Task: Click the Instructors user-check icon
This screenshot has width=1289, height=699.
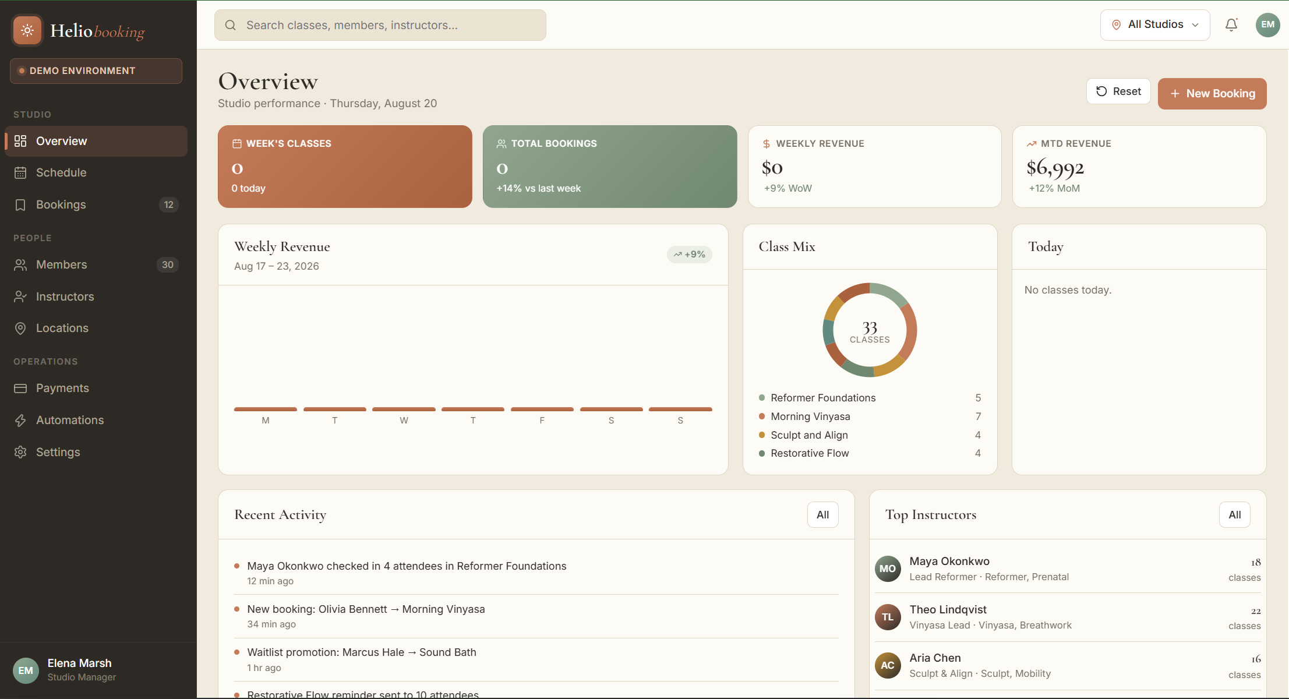Action: click(20, 296)
